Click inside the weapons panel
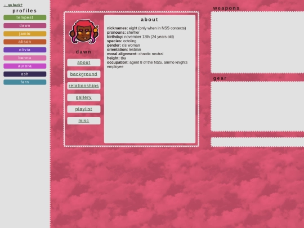The image size is (304, 228). tap(257, 42)
